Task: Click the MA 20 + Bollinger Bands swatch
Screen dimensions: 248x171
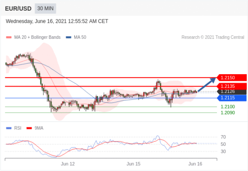Action: (x=9, y=37)
